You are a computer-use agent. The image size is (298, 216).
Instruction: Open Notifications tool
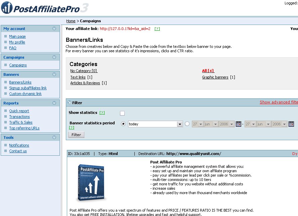pyautogui.click(x=19, y=145)
